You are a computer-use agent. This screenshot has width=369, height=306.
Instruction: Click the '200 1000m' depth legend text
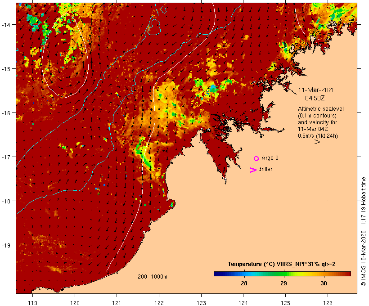(x=153, y=277)
